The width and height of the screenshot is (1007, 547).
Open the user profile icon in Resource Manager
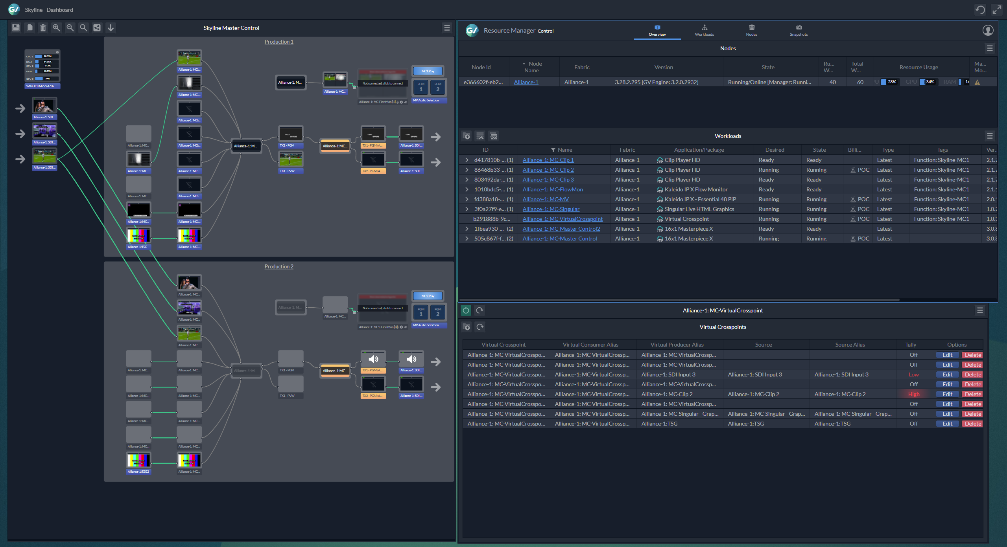(988, 30)
